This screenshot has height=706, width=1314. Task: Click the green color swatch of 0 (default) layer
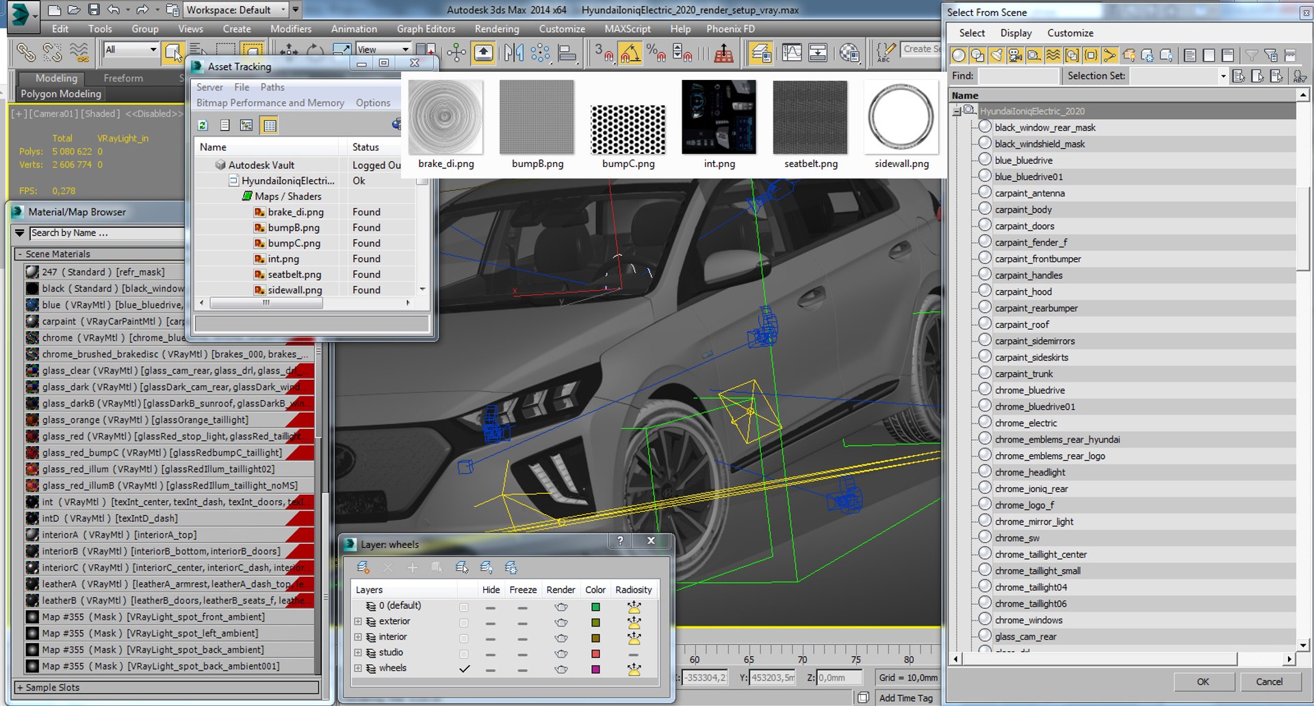[595, 607]
